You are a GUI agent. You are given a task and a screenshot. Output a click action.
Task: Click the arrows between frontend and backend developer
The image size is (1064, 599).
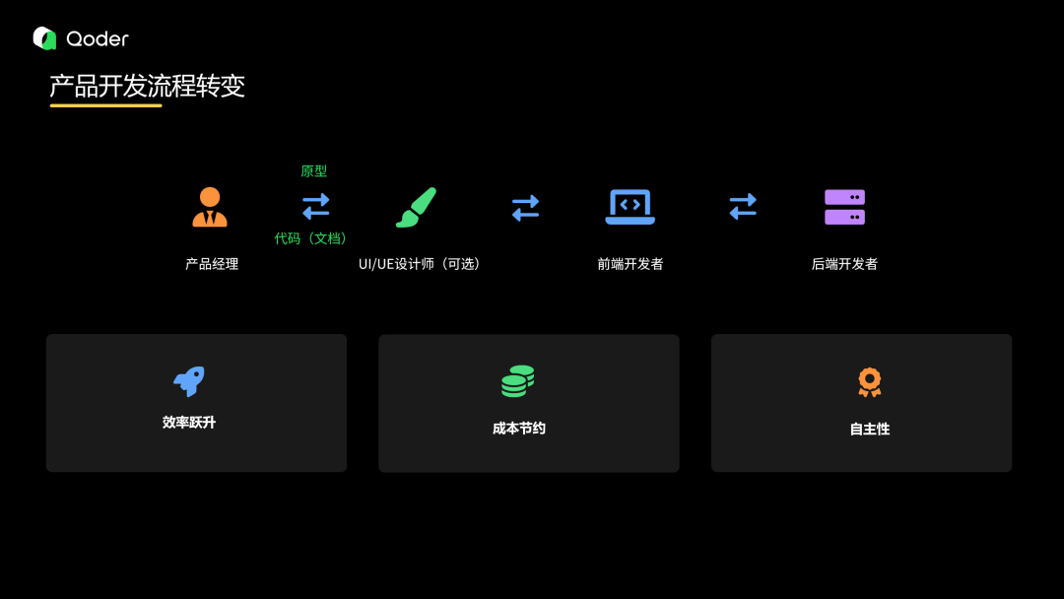(x=743, y=206)
